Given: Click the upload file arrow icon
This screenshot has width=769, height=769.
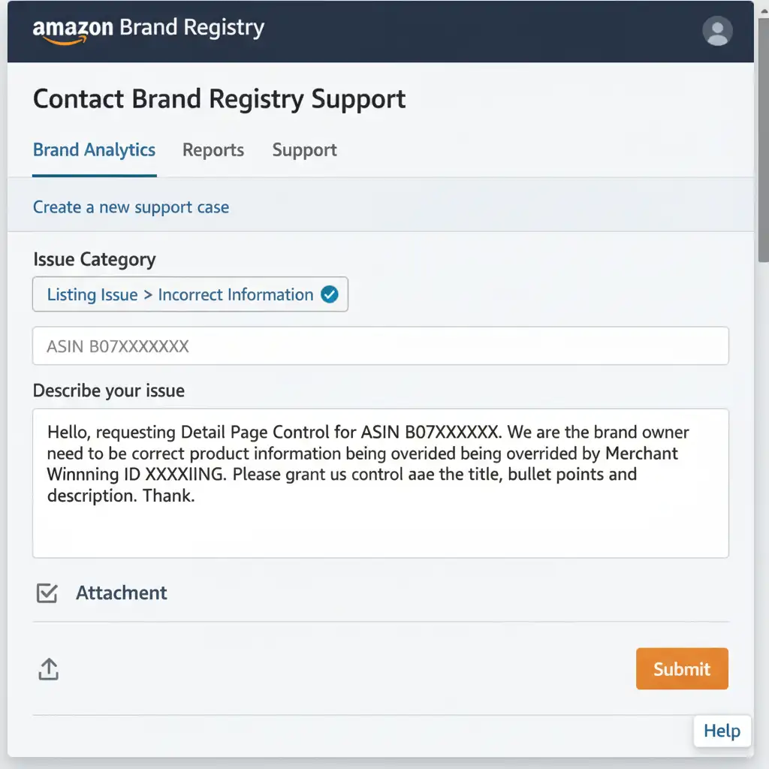Looking at the screenshot, I should point(48,669).
